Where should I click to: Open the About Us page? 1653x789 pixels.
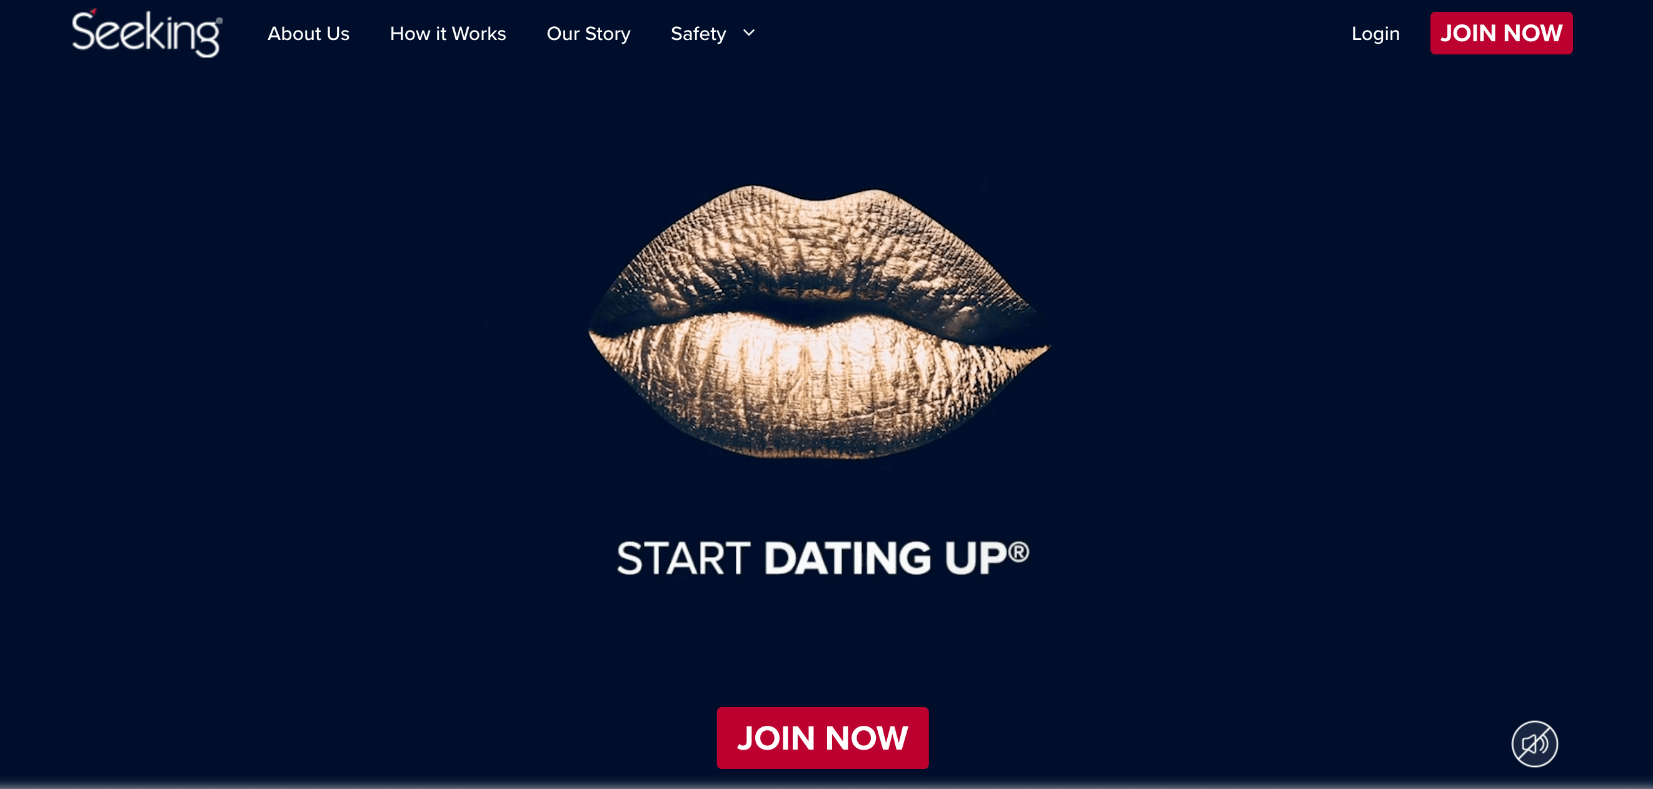pos(308,33)
